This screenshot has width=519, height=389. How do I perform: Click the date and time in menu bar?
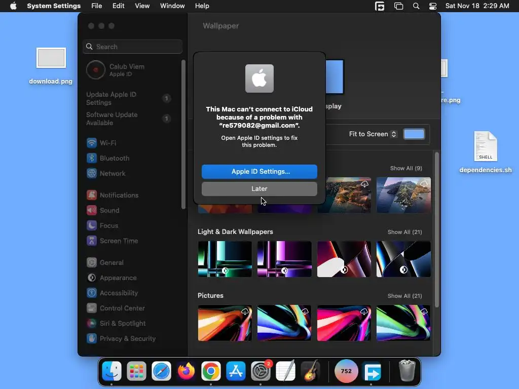tap(477, 6)
